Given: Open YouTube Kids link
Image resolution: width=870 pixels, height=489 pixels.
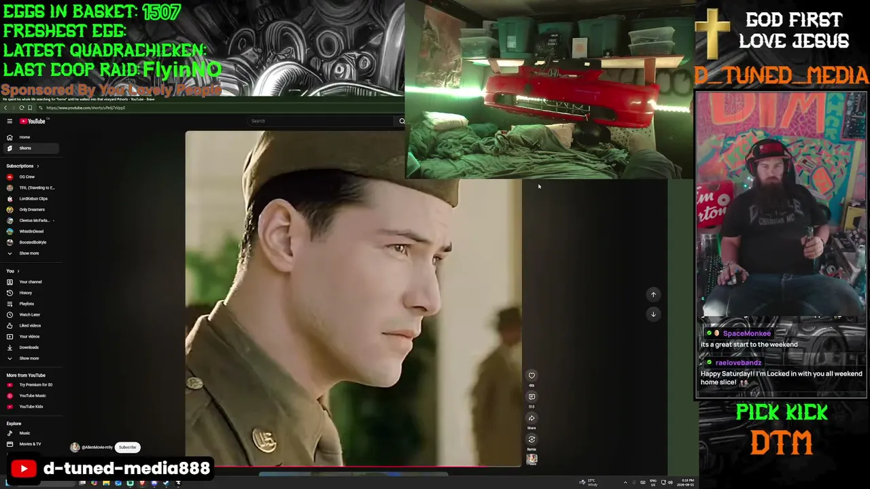Looking at the screenshot, I should pos(31,406).
